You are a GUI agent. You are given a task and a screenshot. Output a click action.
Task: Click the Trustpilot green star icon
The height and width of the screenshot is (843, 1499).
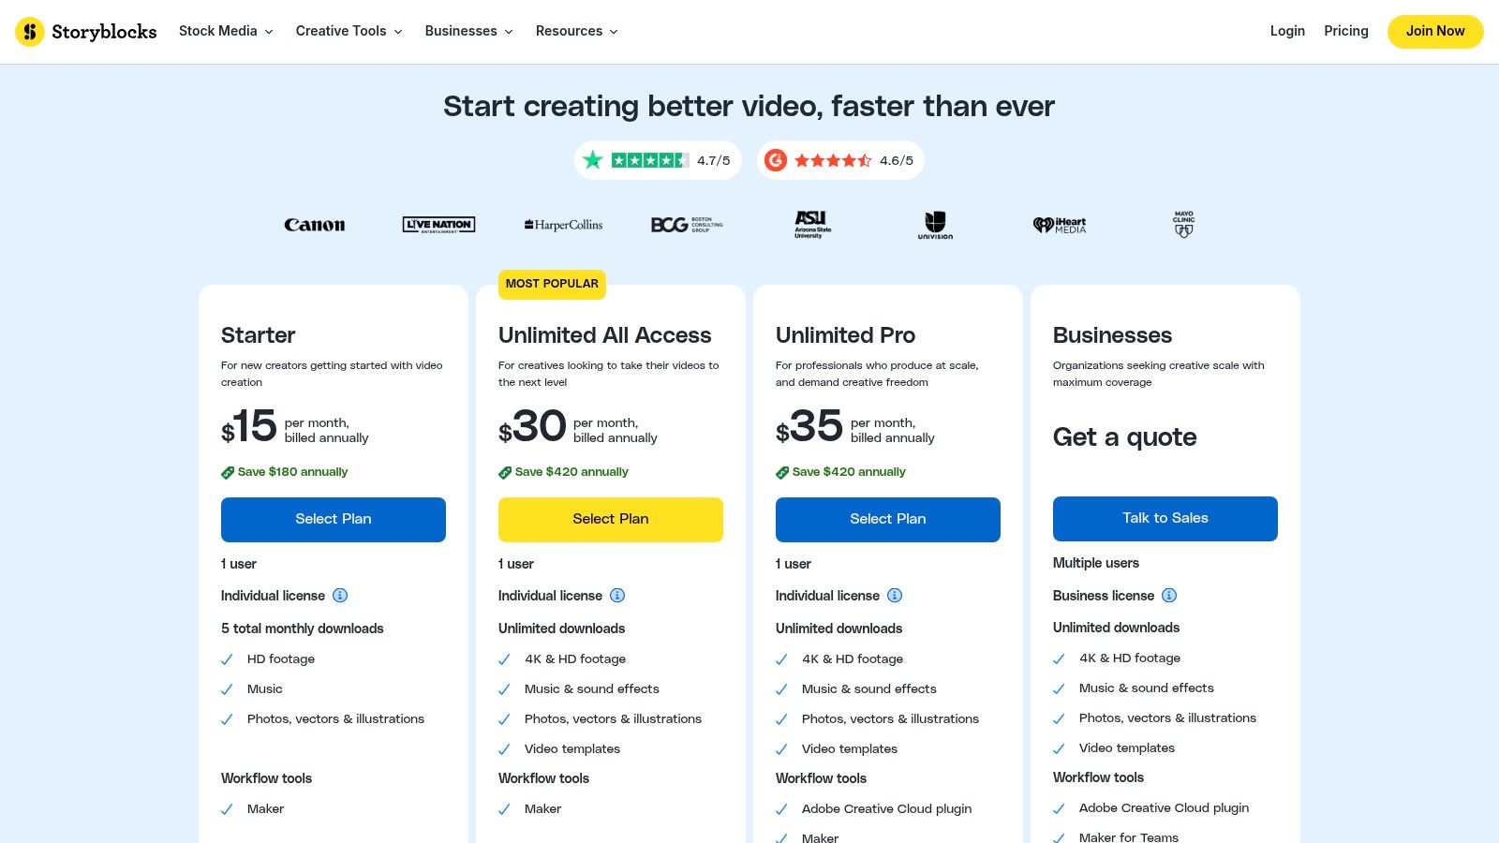pyautogui.click(x=592, y=160)
